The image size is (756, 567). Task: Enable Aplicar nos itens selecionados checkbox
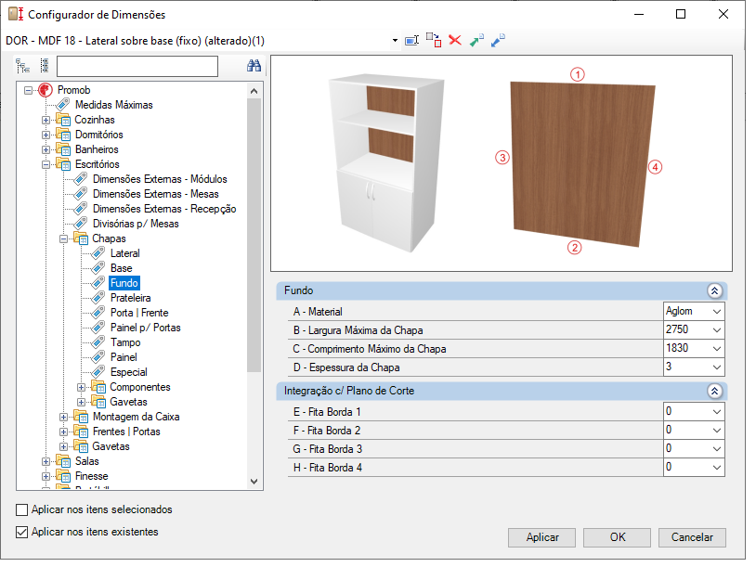tap(21, 509)
